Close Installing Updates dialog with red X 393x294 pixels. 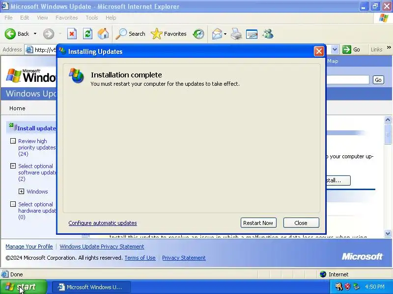tap(319, 51)
